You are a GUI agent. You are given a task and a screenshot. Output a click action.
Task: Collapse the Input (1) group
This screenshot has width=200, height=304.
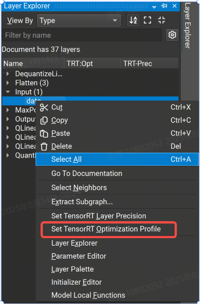pyautogui.click(x=8, y=92)
